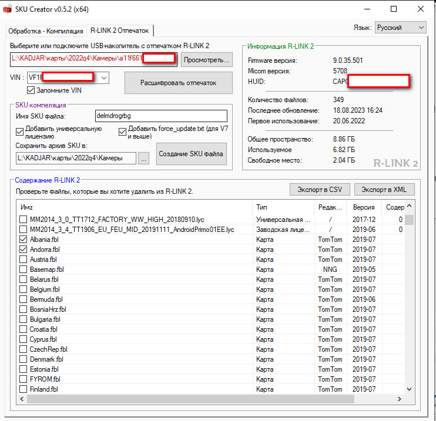Click the Имя SKU файла input field
Image resolution: width=436 pixels, height=421 pixels.
(x=161, y=116)
